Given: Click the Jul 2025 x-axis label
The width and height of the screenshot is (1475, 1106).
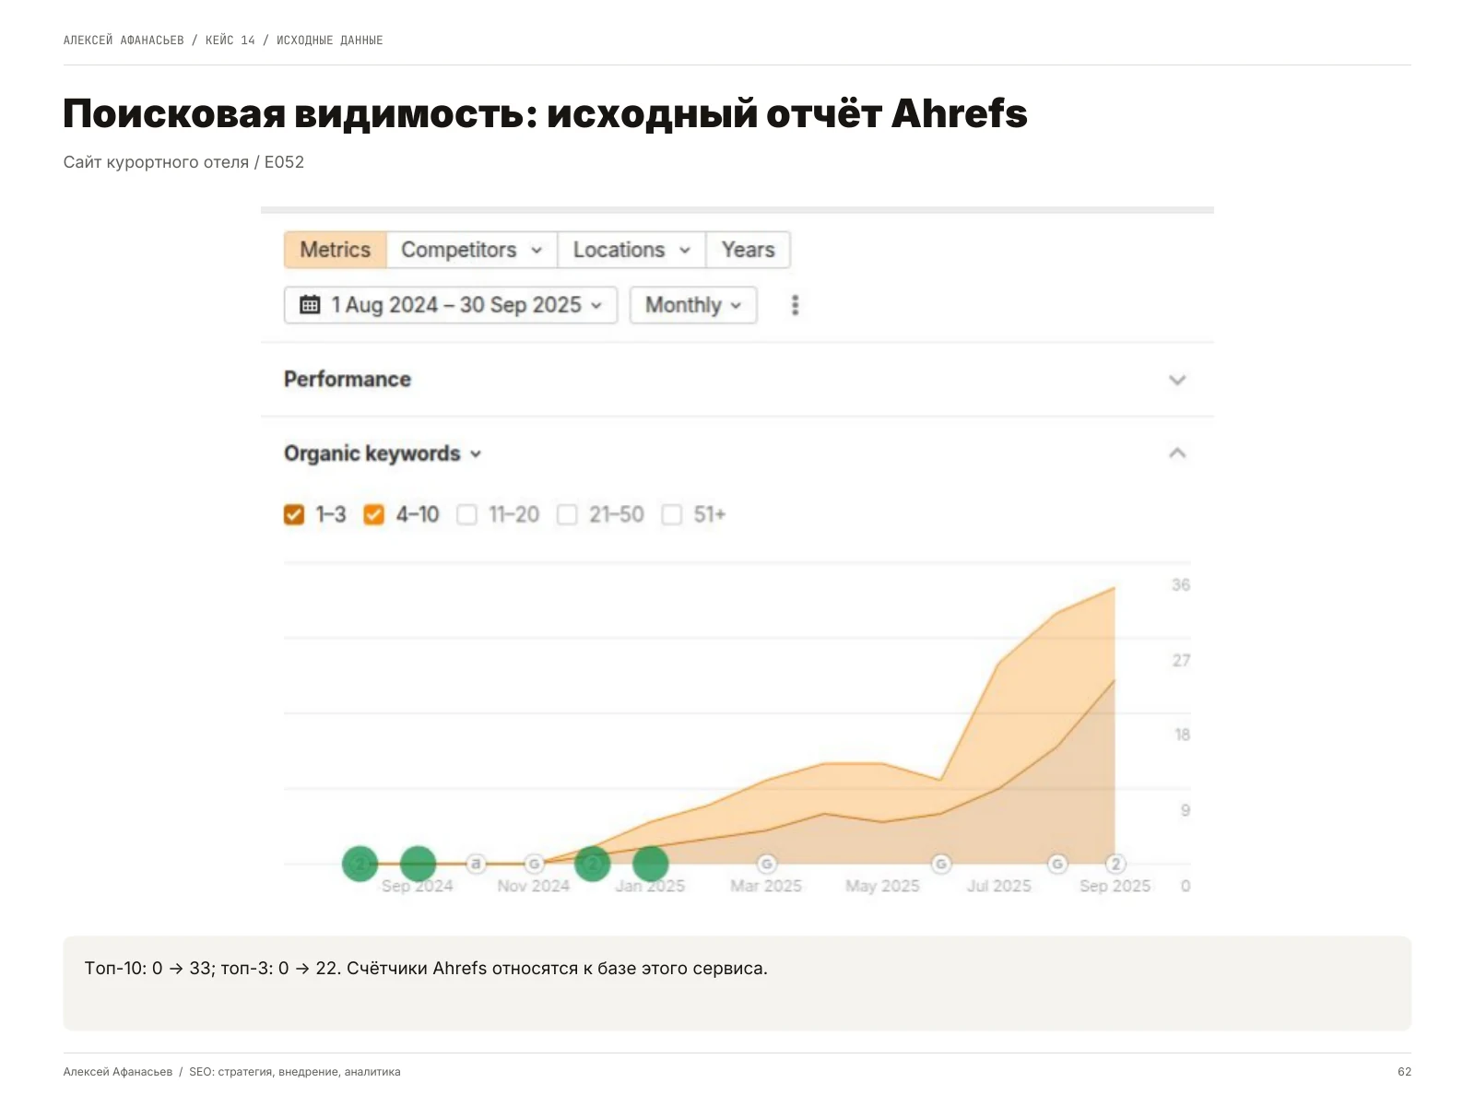Looking at the screenshot, I should (999, 886).
